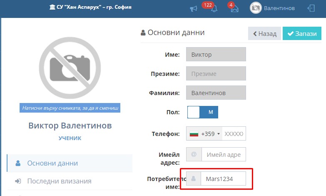Click the user icon beside username field
Image resolution: width=326 pixels, height=196 pixels.
pos(194,178)
